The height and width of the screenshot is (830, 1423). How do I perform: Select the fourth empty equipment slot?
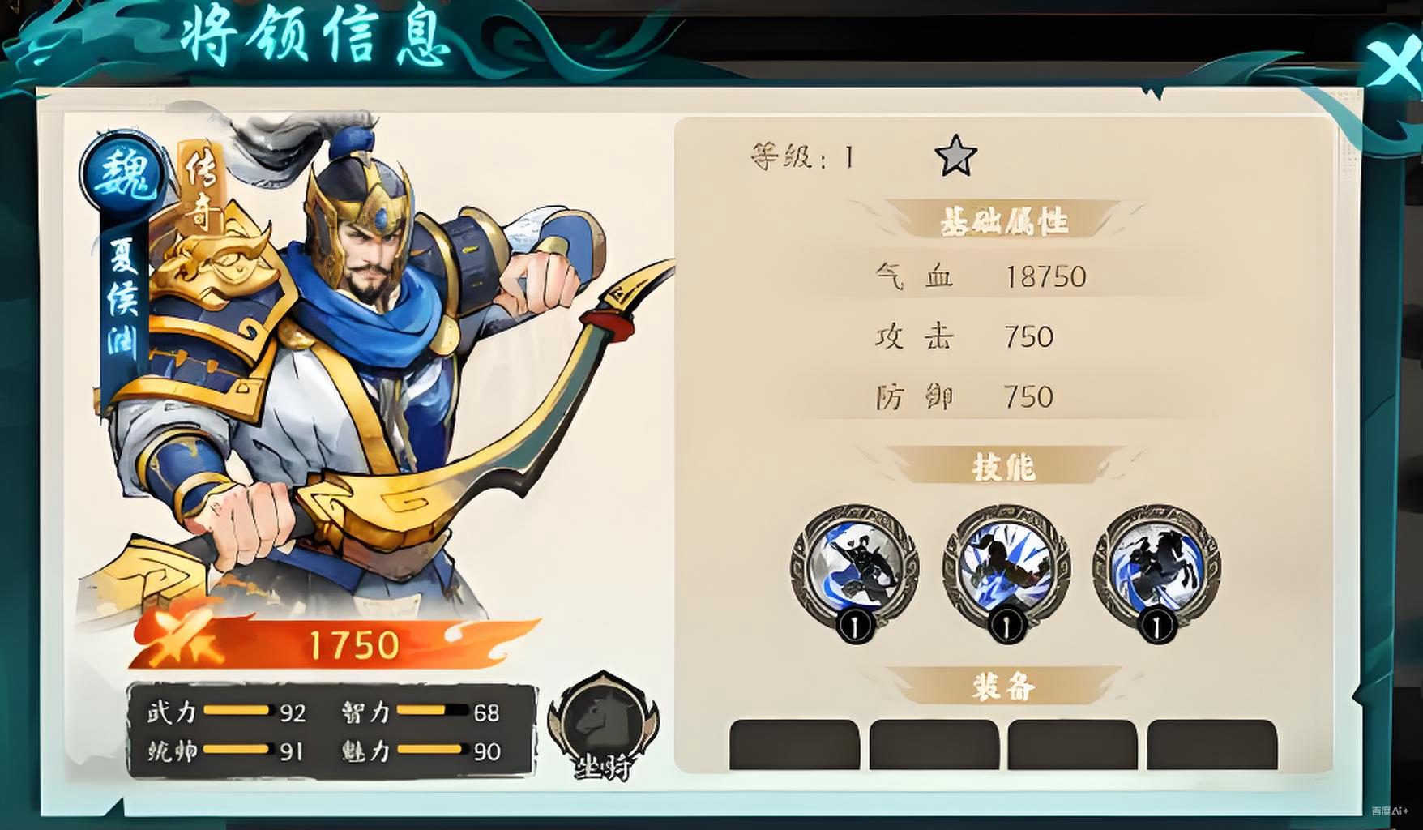(1211, 744)
